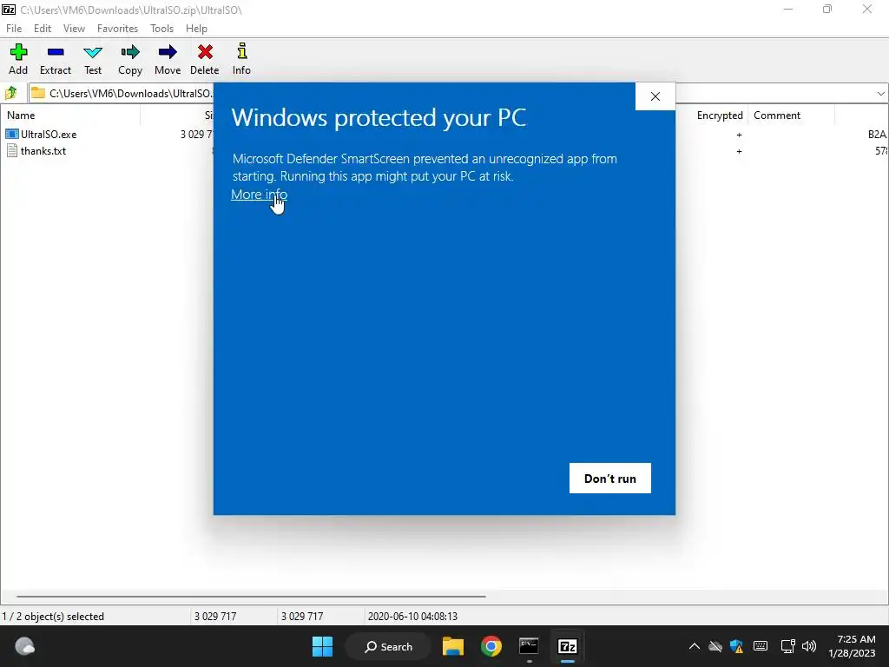Go up one folder level icon
Viewport: 889px width, 667px height.
tap(11, 92)
